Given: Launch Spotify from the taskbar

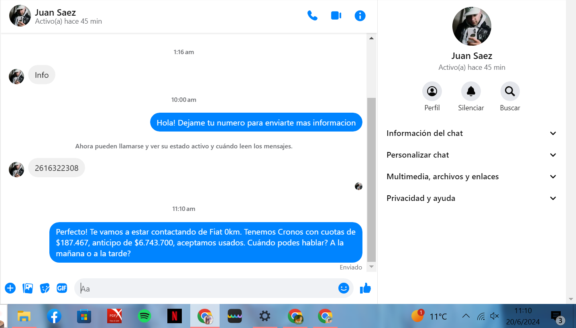Looking at the screenshot, I should click(x=145, y=316).
